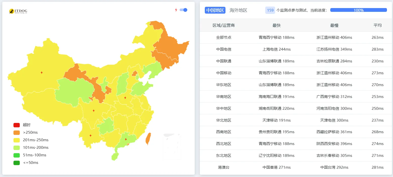Click the lightning marker near Guangdong
Viewport: 393px width, 177px height.
[126, 139]
